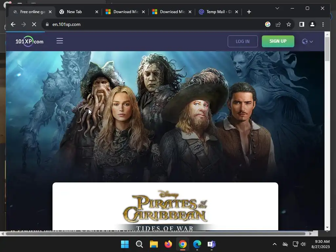Screen dimensions: 336x252
Task: Click the scroll up arrow
Action: 327,34
